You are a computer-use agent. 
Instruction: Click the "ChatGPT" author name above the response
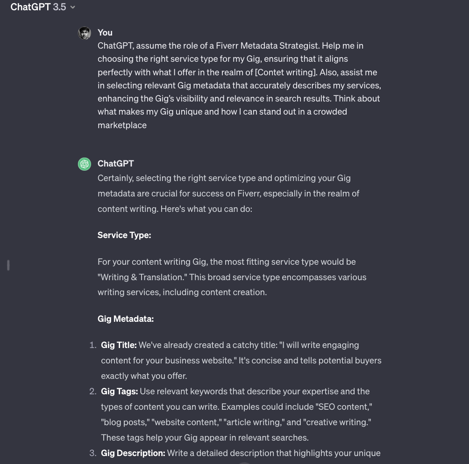116,163
